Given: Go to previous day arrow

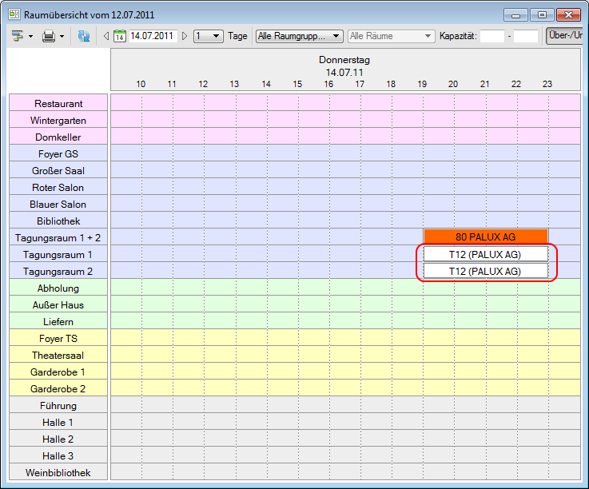Looking at the screenshot, I should [x=106, y=36].
